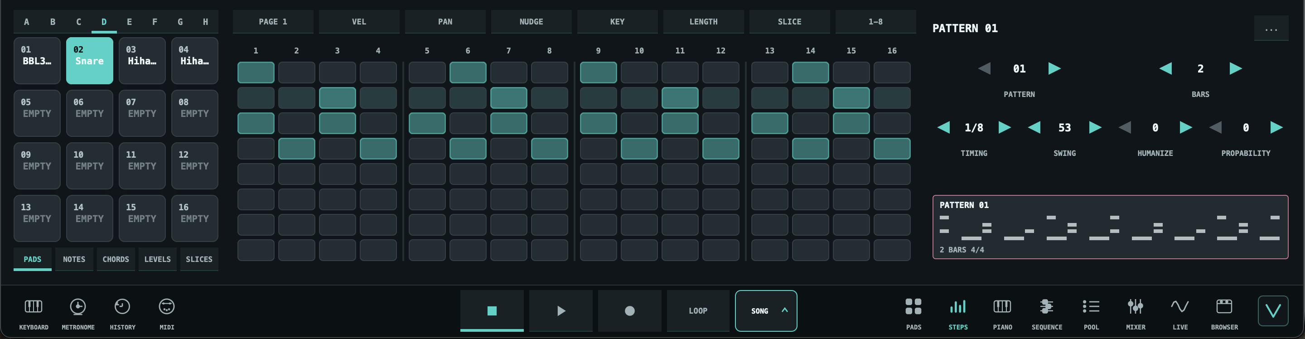Increase the timing value from 1/8
This screenshot has width=1305, height=339.
(1005, 127)
